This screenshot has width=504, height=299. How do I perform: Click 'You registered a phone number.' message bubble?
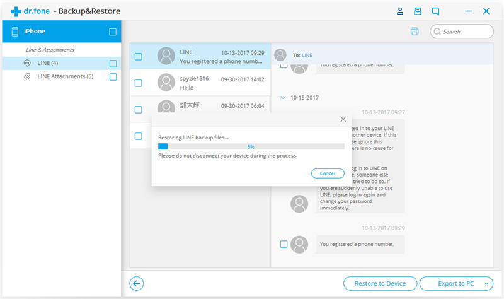(x=360, y=244)
